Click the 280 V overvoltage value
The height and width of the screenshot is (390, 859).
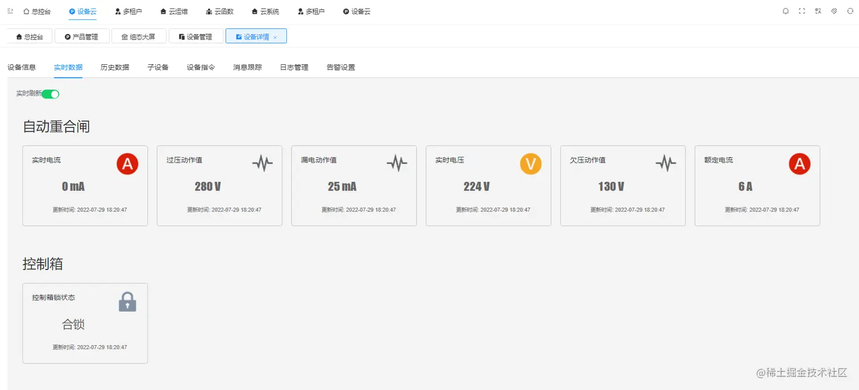[x=207, y=186]
